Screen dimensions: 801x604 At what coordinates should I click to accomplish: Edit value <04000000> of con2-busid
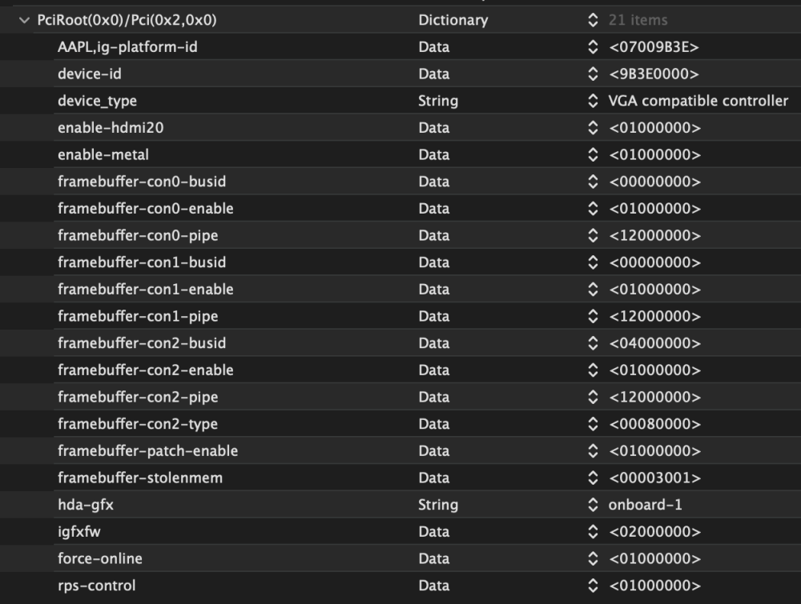click(654, 343)
